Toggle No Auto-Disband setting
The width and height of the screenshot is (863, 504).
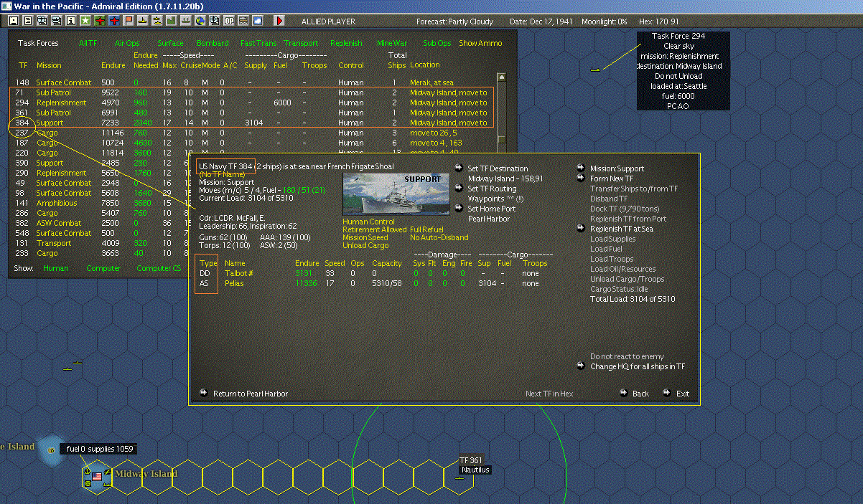[439, 237]
